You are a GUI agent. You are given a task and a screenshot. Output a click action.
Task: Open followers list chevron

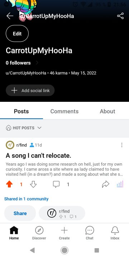[37, 63]
